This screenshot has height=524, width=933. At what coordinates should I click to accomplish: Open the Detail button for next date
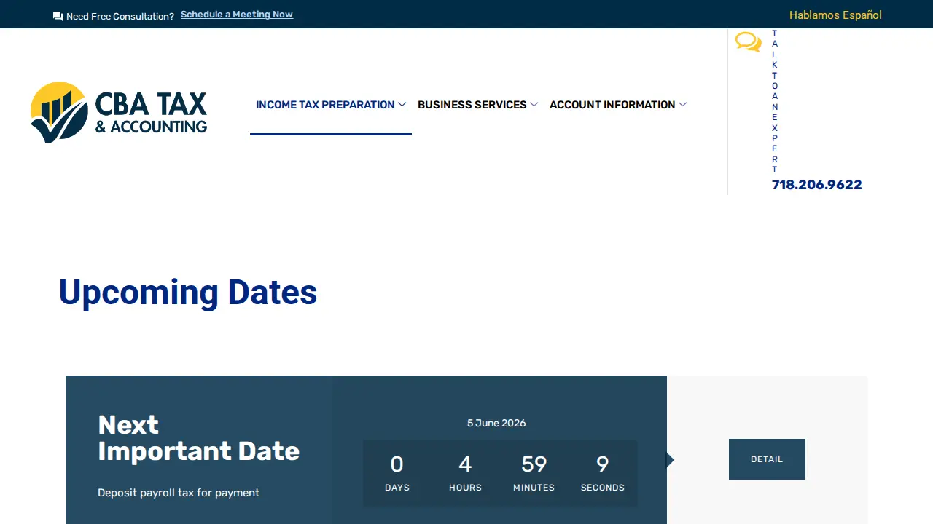point(767,459)
